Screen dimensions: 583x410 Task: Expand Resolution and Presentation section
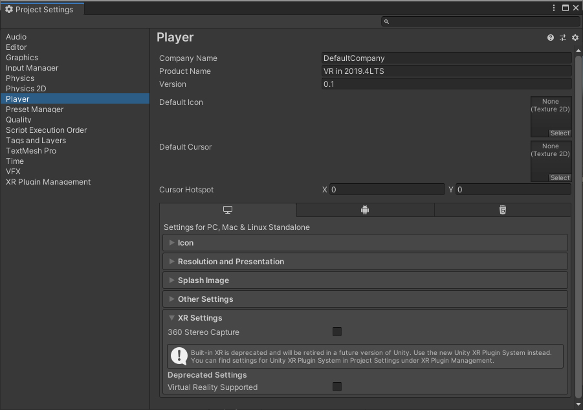coord(230,262)
